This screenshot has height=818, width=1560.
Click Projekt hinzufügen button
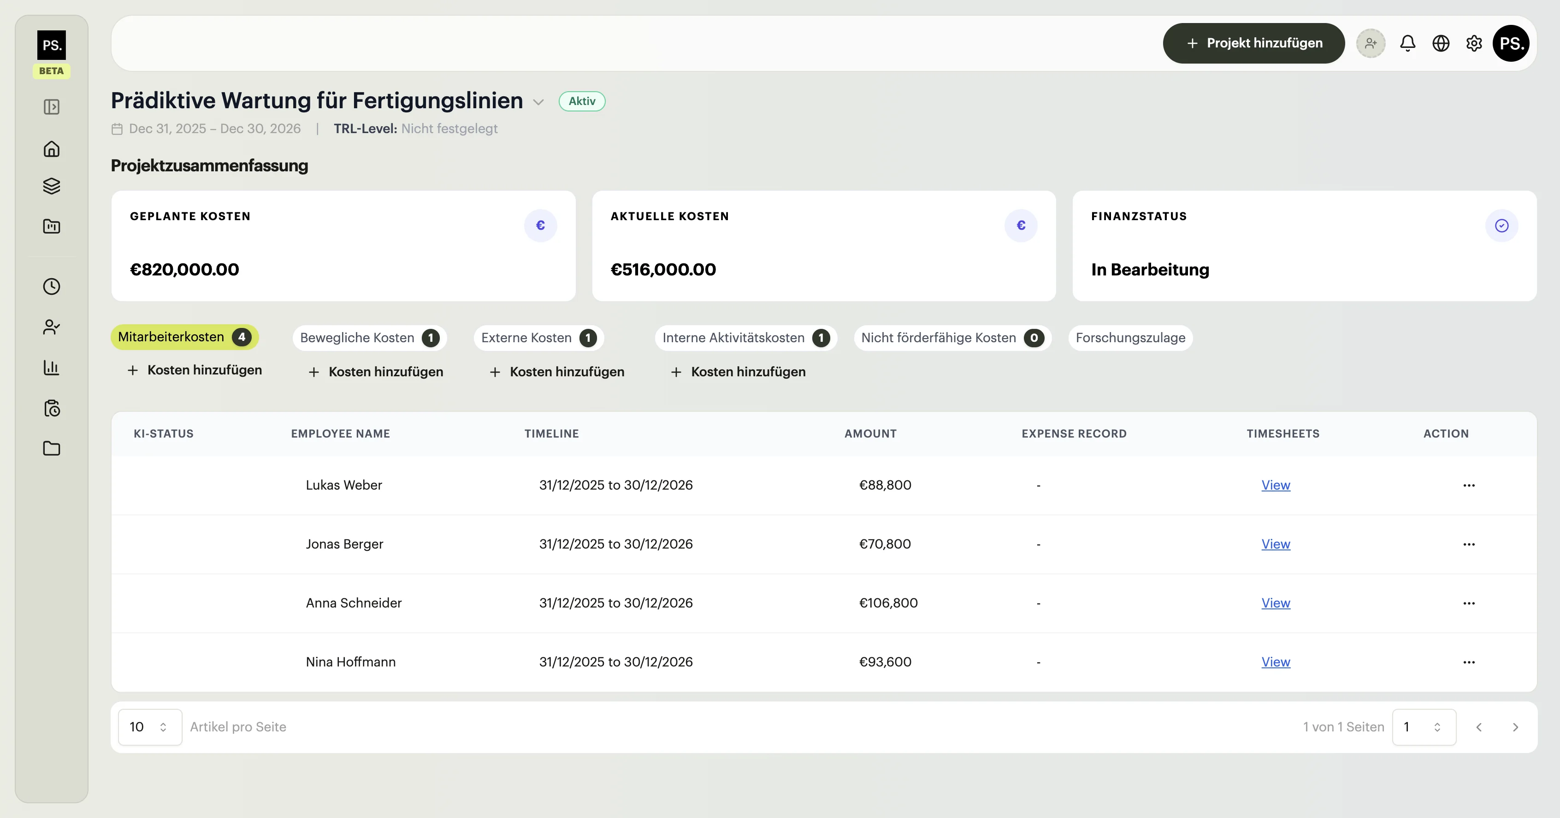(1253, 43)
